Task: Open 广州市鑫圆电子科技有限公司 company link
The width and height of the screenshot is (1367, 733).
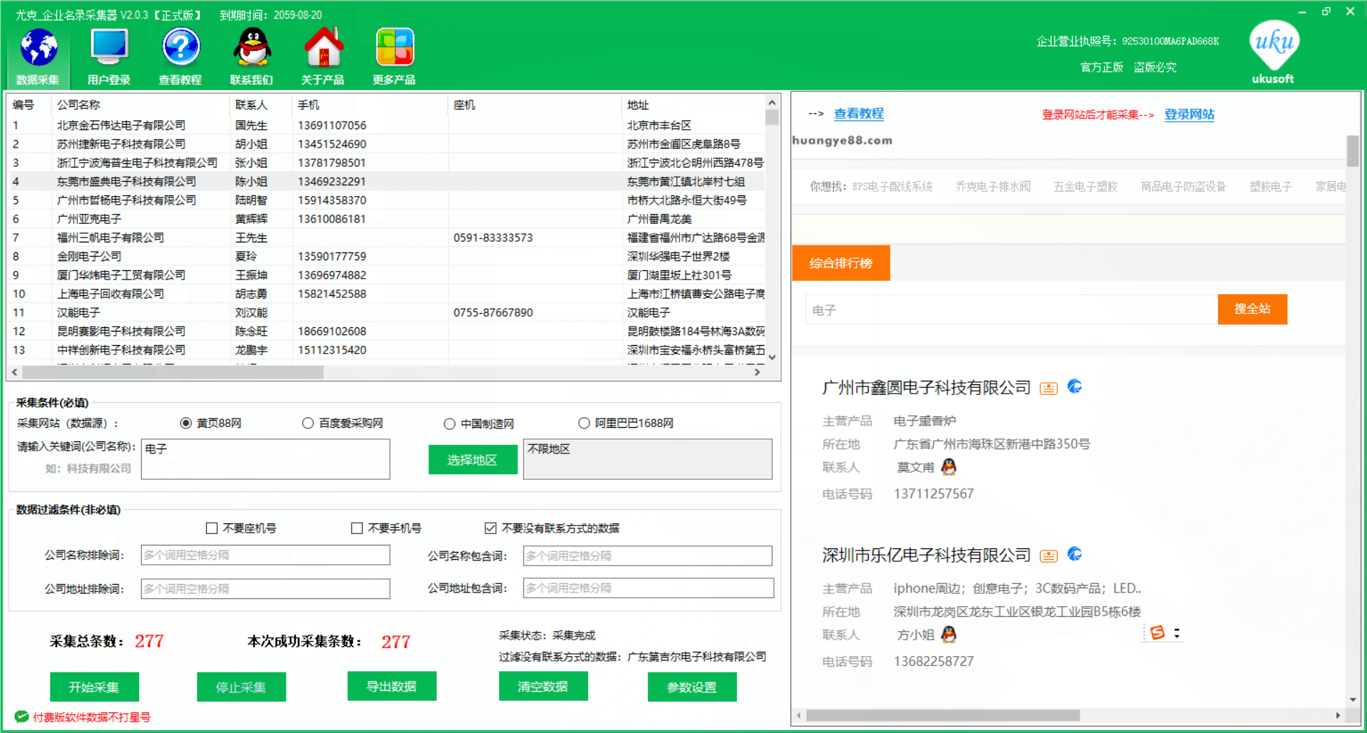Action: (927, 388)
